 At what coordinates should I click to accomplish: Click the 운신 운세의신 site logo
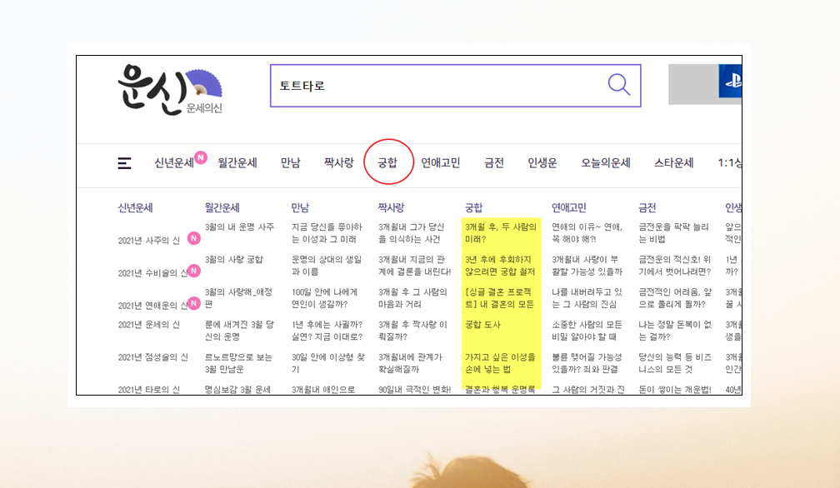click(x=170, y=89)
